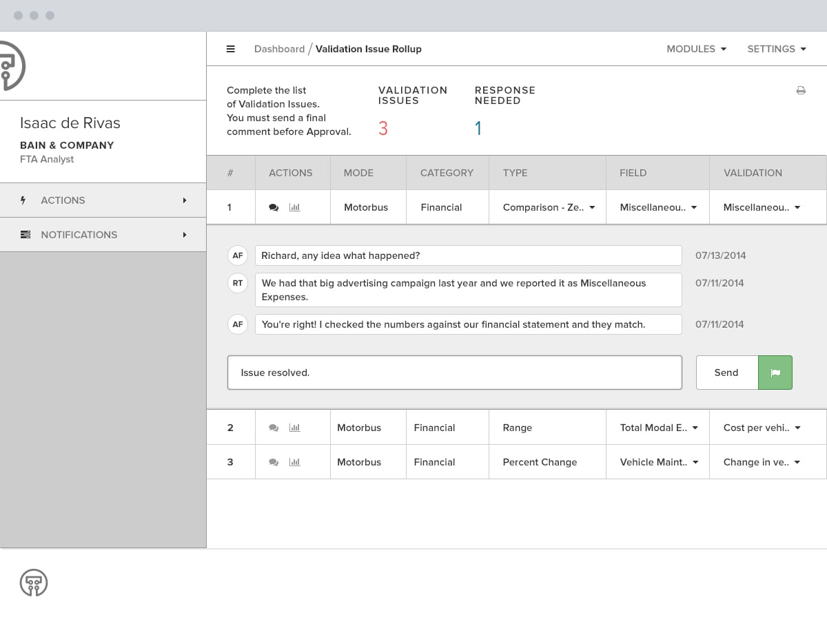This screenshot has width=827, height=617.
Task: Click the Validation Issue Rollup breadcrumb
Action: [369, 49]
